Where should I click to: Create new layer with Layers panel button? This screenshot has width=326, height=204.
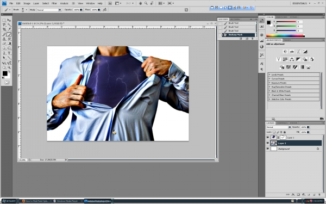pyautogui.click(x=314, y=195)
